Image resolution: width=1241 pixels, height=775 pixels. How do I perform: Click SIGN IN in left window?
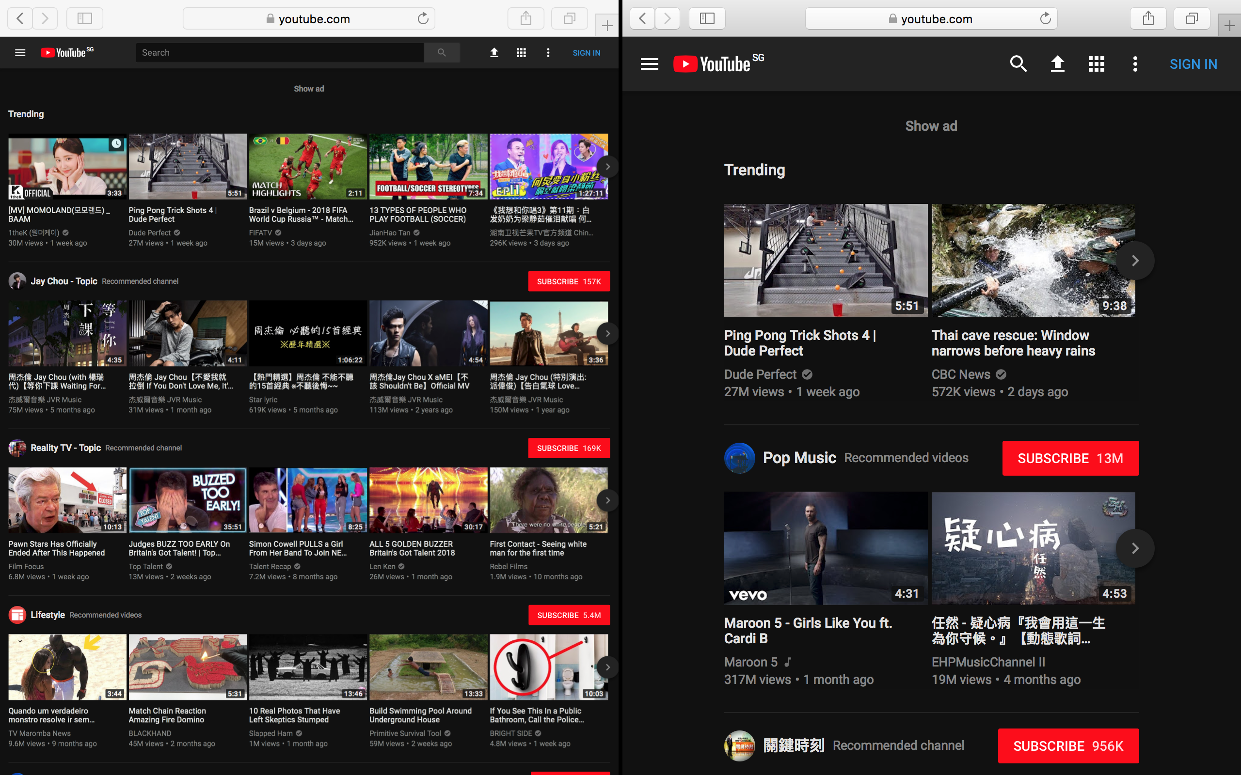point(586,53)
